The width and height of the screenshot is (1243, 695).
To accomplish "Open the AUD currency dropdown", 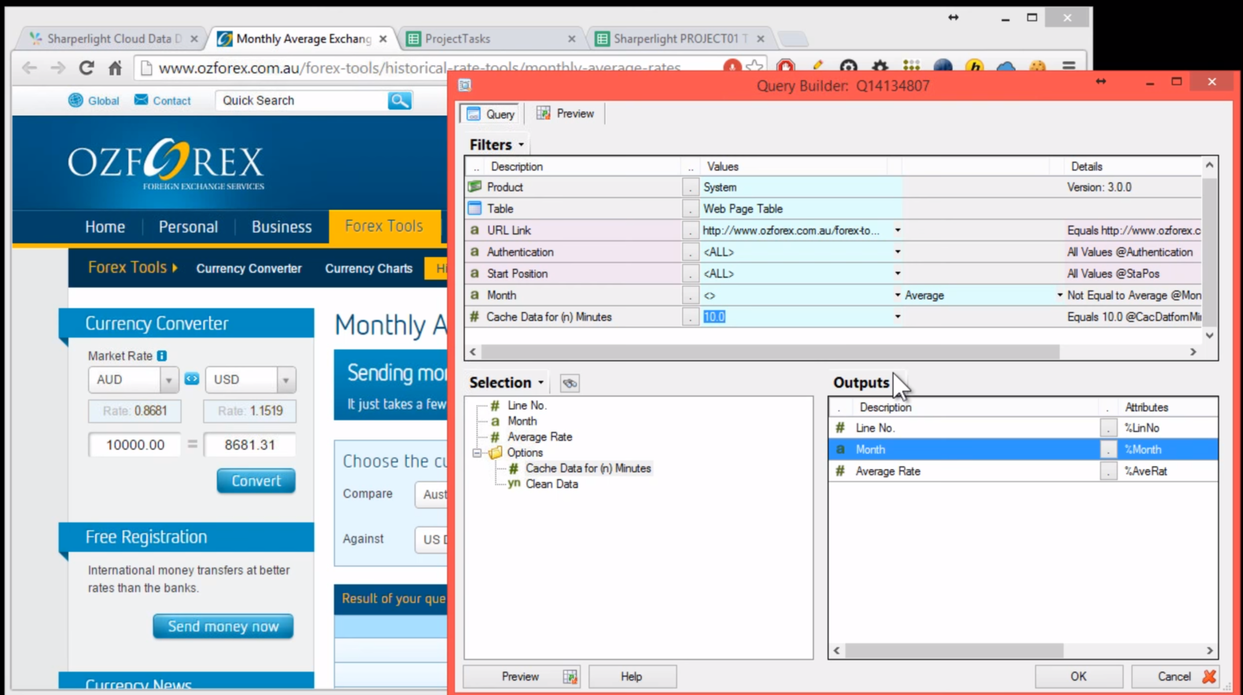I will tap(168, 380).
